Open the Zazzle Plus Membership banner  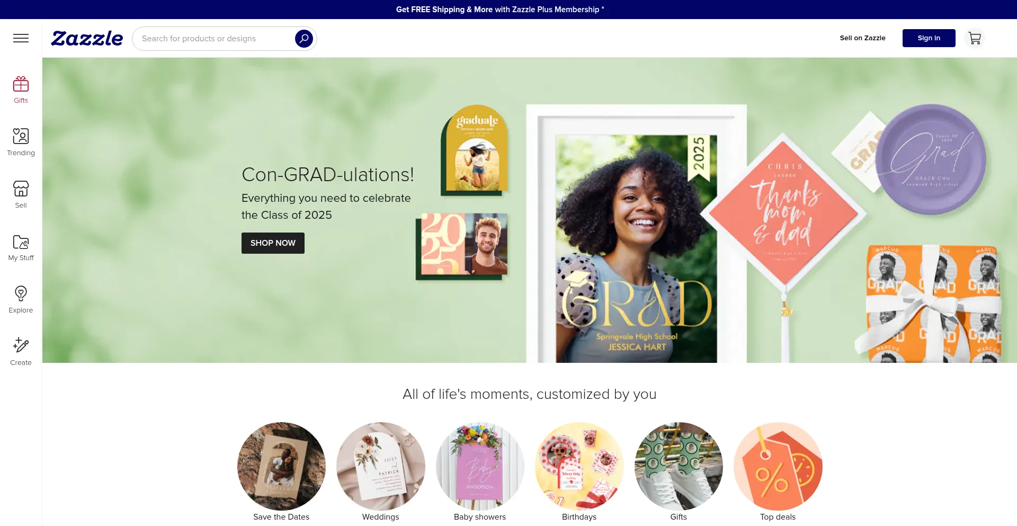500,10
